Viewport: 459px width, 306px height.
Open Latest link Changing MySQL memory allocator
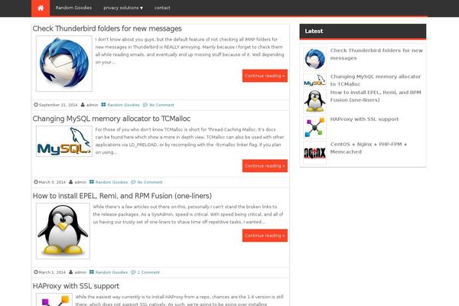point(376,80)
